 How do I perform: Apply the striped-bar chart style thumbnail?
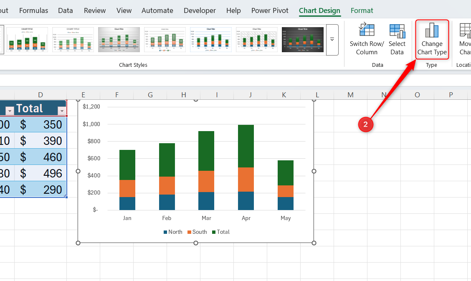point(73,40)
